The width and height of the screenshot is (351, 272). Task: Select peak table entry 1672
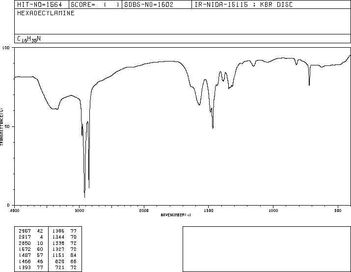pyautogui.click(x=25, y=249)
